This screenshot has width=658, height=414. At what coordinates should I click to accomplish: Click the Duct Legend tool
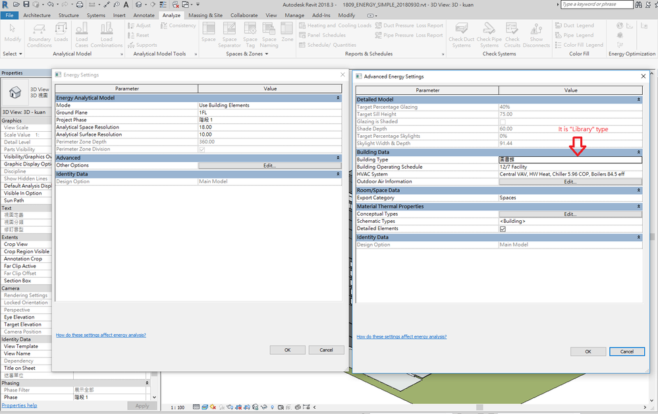point(574,26)
